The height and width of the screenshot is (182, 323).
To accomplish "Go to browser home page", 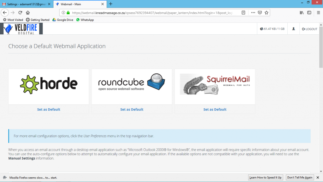I will click(x=28, y=13).
